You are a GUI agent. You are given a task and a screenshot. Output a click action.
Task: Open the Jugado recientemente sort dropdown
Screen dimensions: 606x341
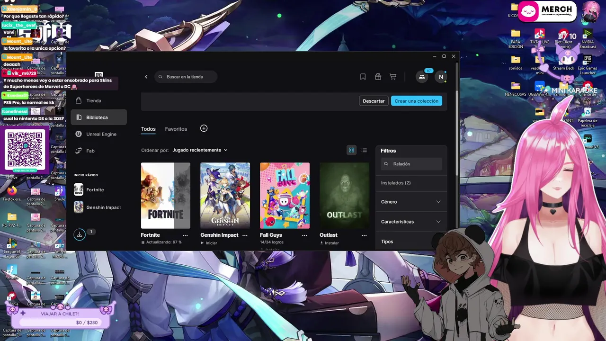200,150
